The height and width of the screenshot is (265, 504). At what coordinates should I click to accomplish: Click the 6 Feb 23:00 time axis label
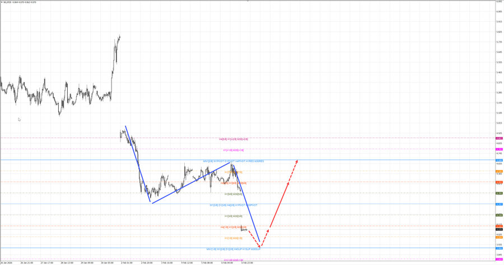click(x=247, y=262)
